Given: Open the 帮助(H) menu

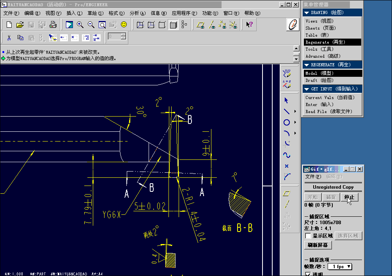Looking at the screenshot, I should [252, 13].
